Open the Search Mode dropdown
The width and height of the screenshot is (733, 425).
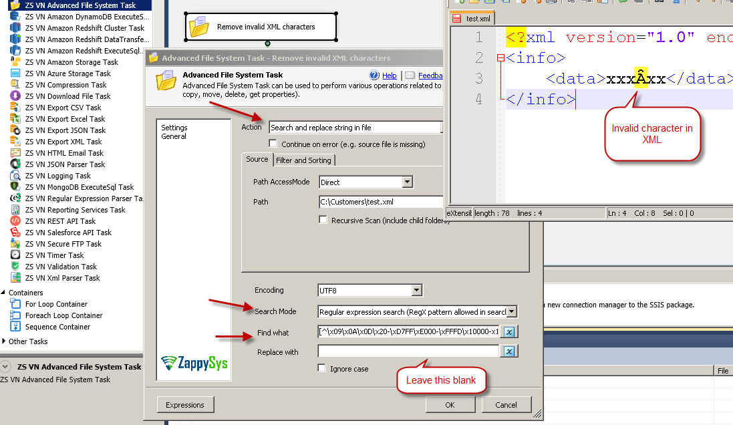[512, 311]
